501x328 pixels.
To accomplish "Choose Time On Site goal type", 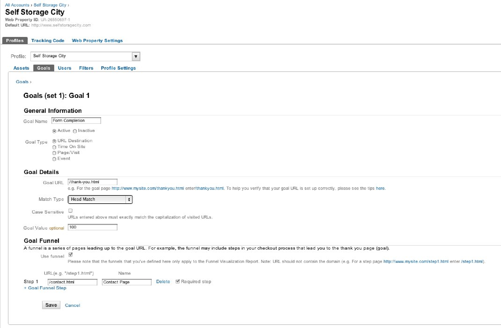I will pos(54,147).
